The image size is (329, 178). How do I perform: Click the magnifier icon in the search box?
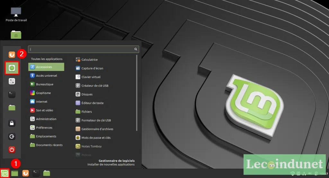pyautogui.click(x=136, y=49)
